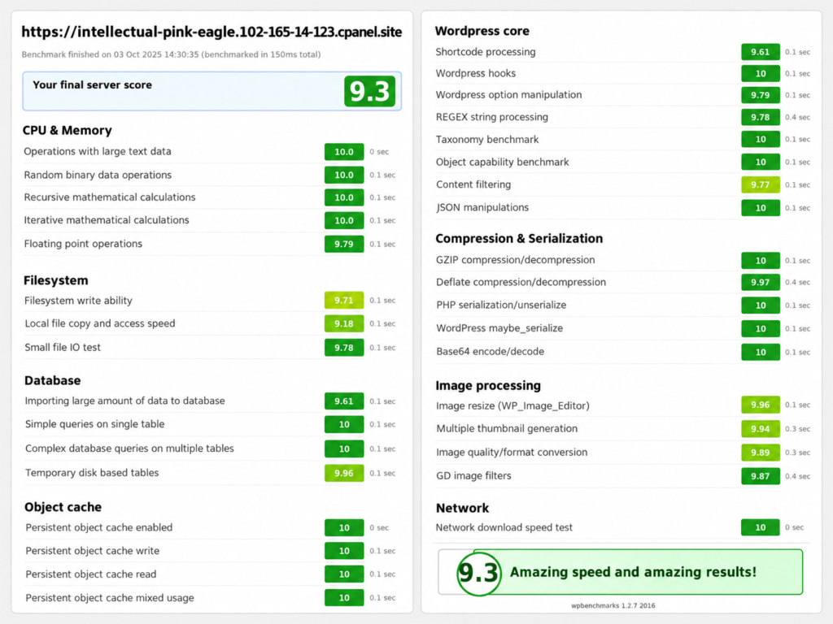Click 'Amazing speed and amazing results!' banner text
The image size is (833, 624).
click(x=633, y=572)
